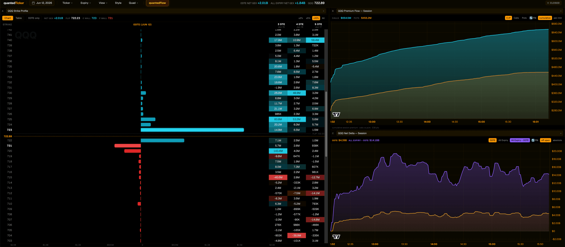Open the Jun 12, 2026 date picker
565x247 pixels.
pyautogui.click(x=42, y=3)
